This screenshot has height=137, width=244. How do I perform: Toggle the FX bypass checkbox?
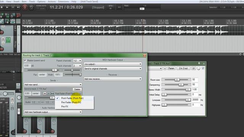point(203,68)
